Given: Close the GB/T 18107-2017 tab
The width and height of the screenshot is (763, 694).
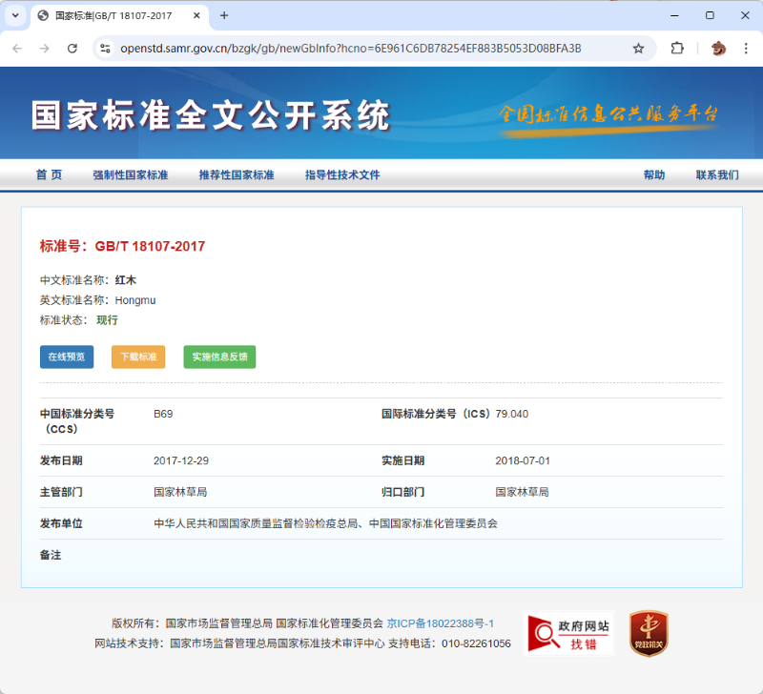Looking at the screenshot, I should (196, 15).
